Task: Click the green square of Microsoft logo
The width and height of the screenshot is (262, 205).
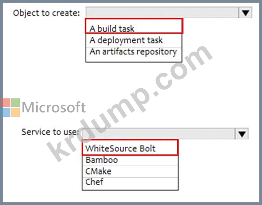Action: pyautogui.click(x=15, y=103)
